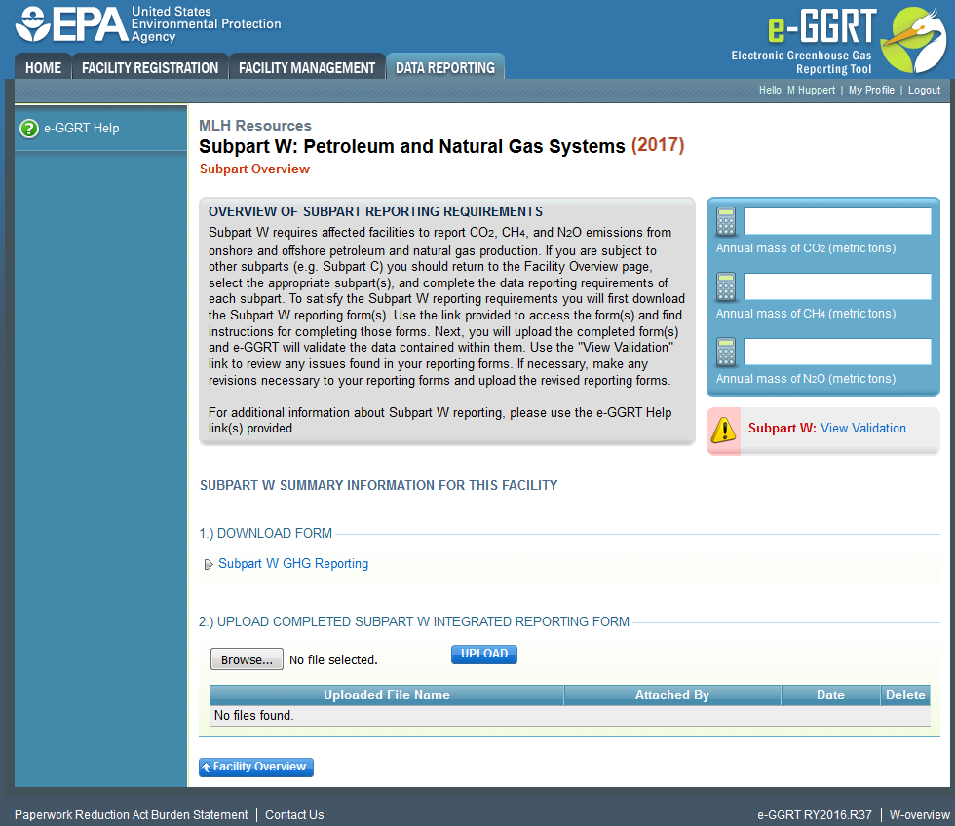This screenshot has height=826, width=955.
Task: Click the '2.) UPLOAD COMPLETED SUBPART W' section heading
Action: pyautogui.click(x=414, y=621)
